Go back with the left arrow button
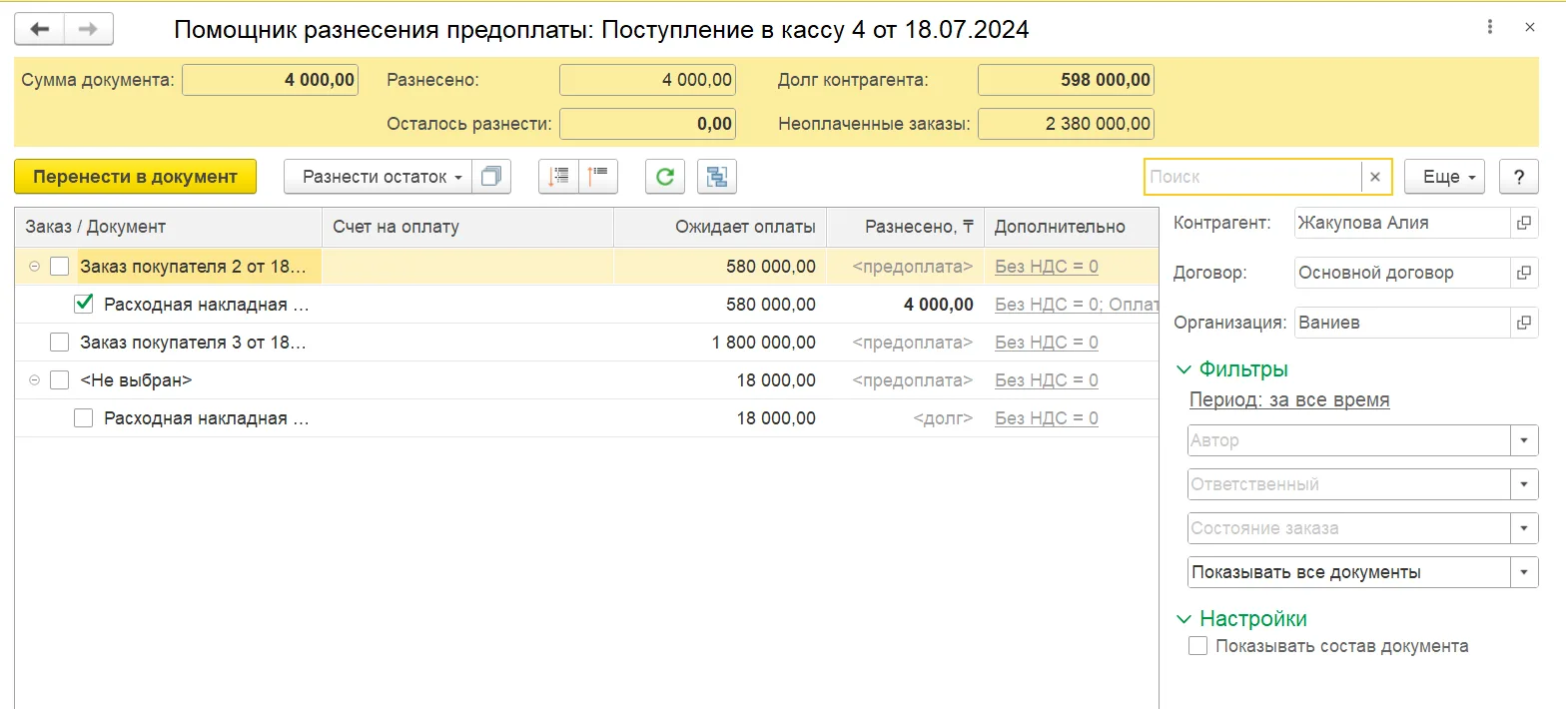Screen dimensions: 1566x709 (40, 29)
